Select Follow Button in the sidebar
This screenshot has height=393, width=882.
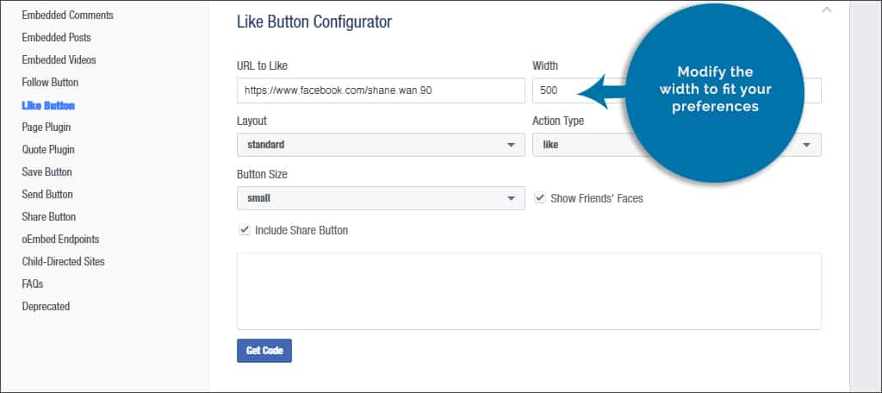(50, 83)
